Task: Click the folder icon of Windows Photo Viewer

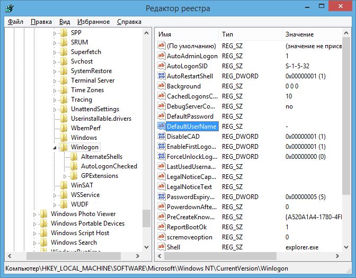Action: [x=44, y=214]
